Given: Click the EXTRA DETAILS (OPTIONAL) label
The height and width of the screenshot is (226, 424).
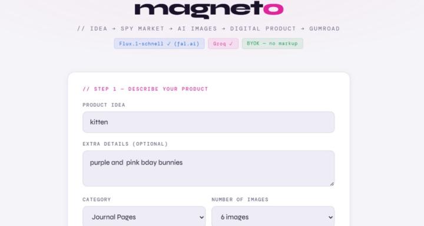Looking at the screenshot, I should 125,144.
